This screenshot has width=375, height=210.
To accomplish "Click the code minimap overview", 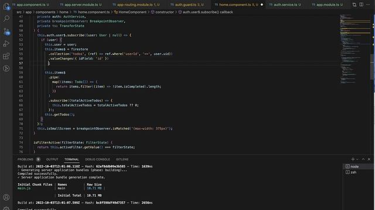I will 355,49.
